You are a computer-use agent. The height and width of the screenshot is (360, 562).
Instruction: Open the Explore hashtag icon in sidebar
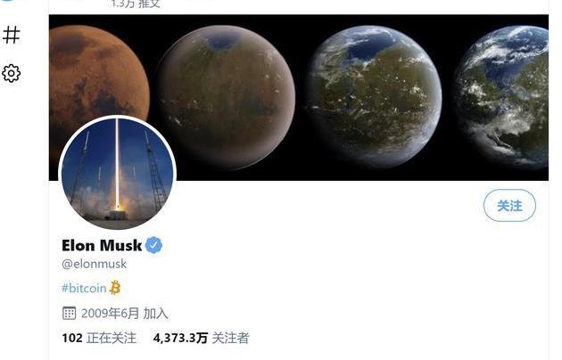(11, 35)
